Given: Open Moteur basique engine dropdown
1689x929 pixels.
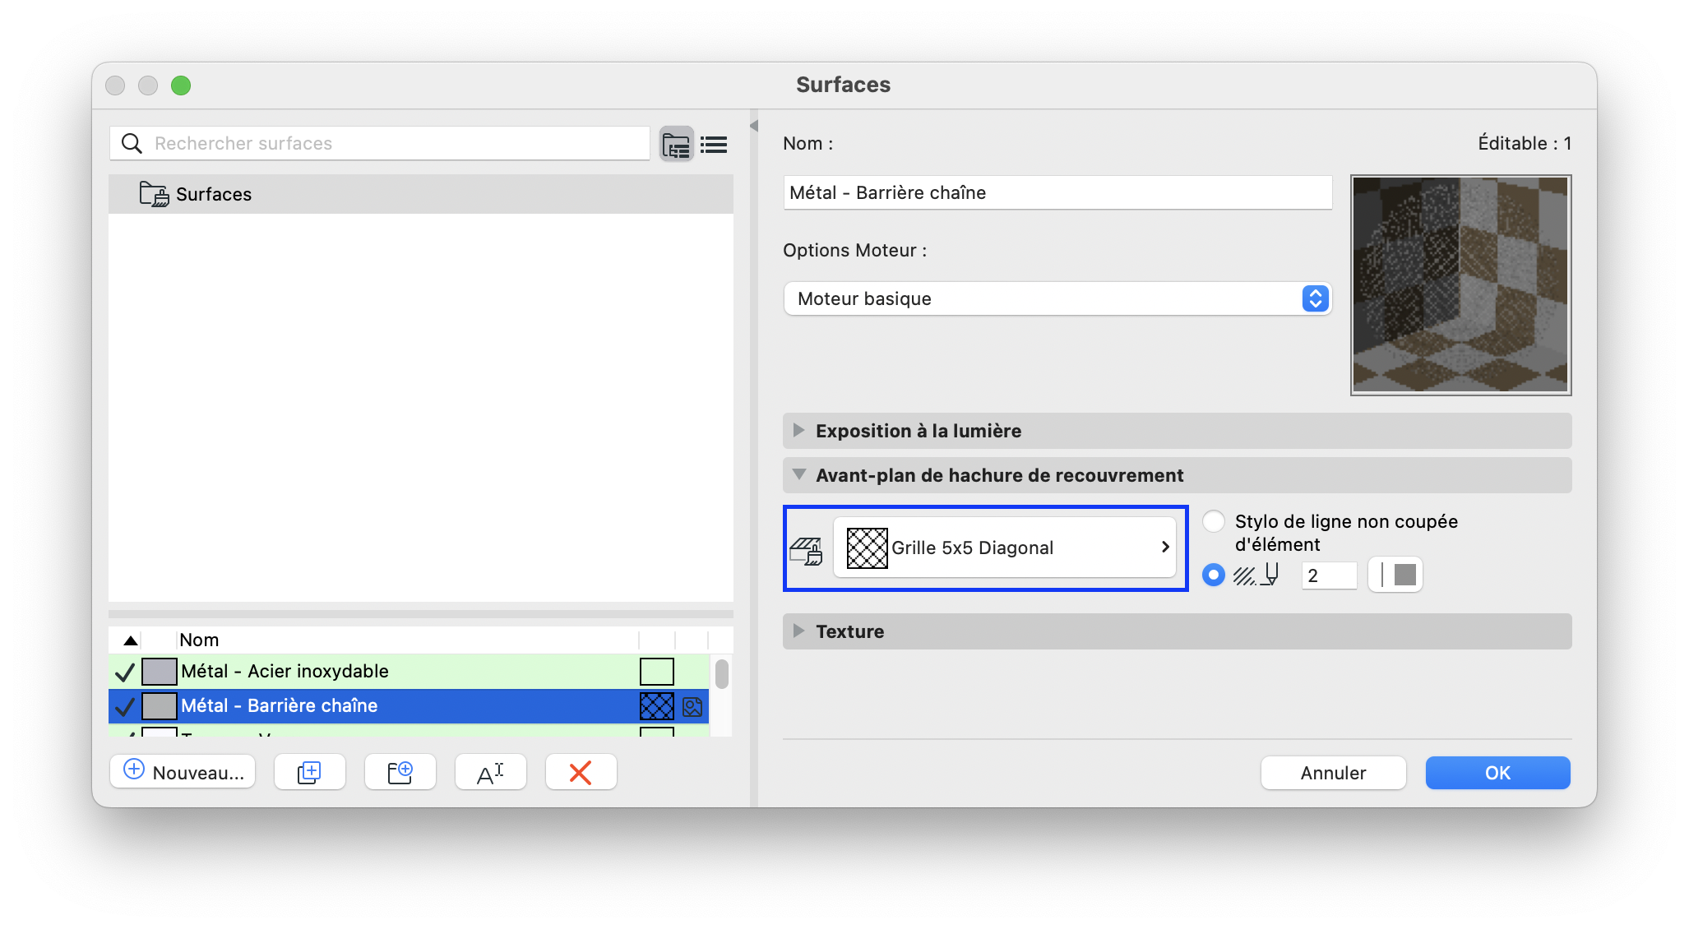Looking at the screenshot, I should (x=1057, y=298).
